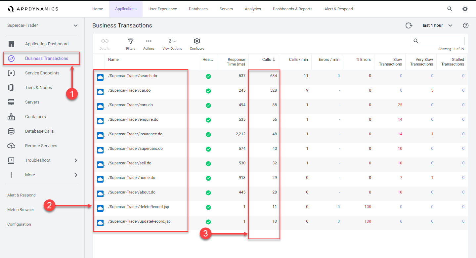Click the 634 calls value

273,76
